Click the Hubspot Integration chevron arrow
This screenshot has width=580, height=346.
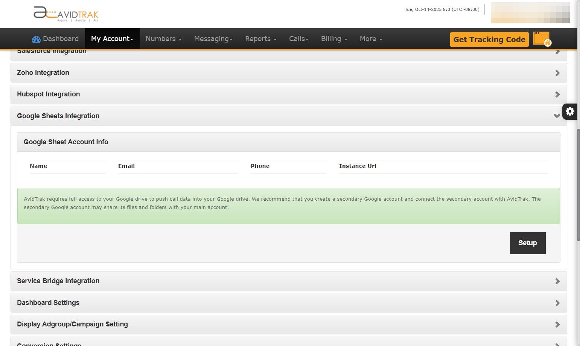[557, 95]
